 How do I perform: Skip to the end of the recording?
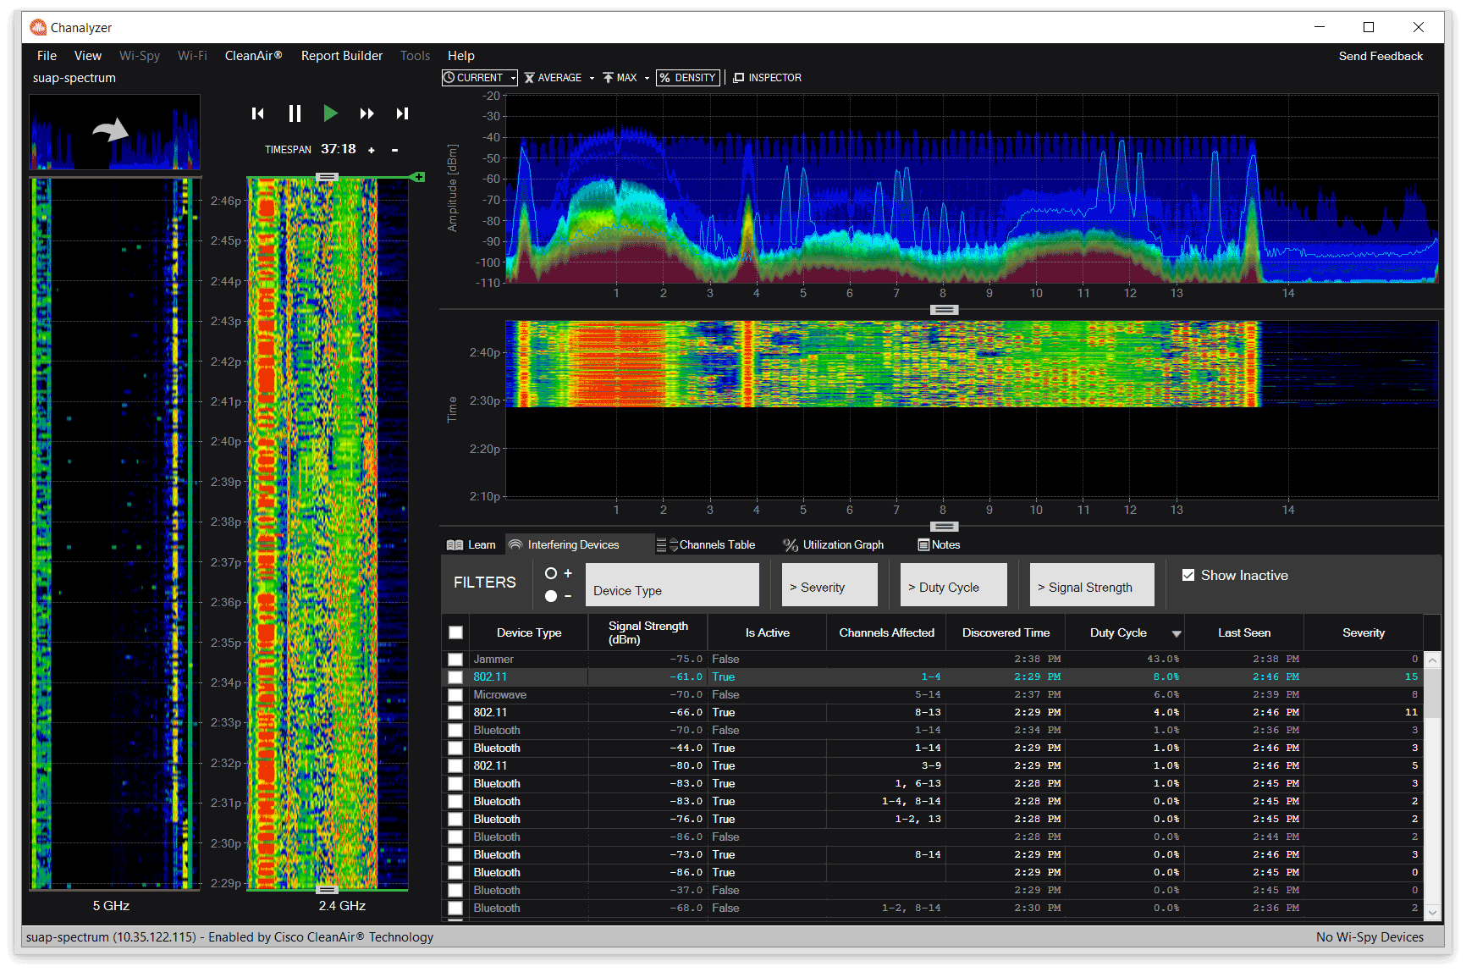[402, 113]
